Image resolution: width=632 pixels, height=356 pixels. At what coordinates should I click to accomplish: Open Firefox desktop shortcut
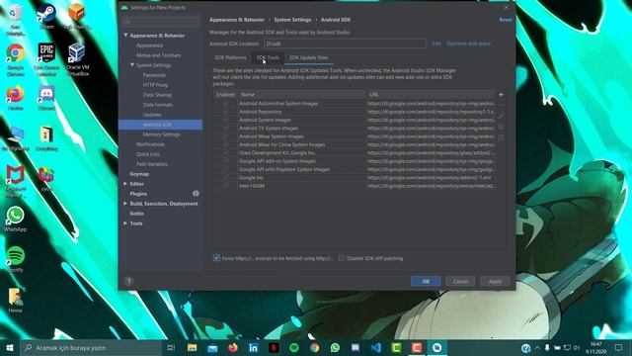16,99
